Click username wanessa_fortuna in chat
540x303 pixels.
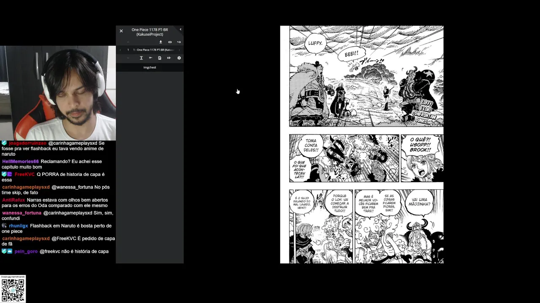click(x=22, y=213)
